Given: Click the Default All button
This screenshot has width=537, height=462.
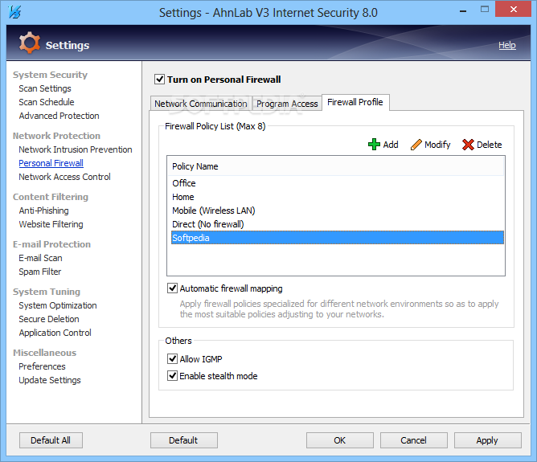Looking at the screenshot, I should coord(51,440).
